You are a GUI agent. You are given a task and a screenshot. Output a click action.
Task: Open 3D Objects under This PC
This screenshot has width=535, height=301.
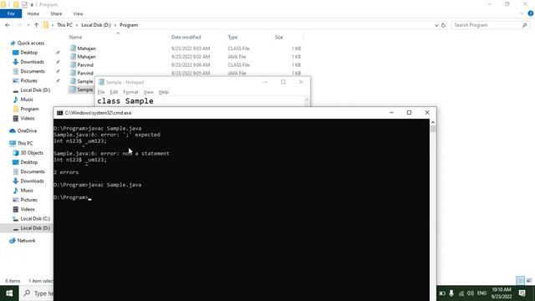(x=32, y=153)
